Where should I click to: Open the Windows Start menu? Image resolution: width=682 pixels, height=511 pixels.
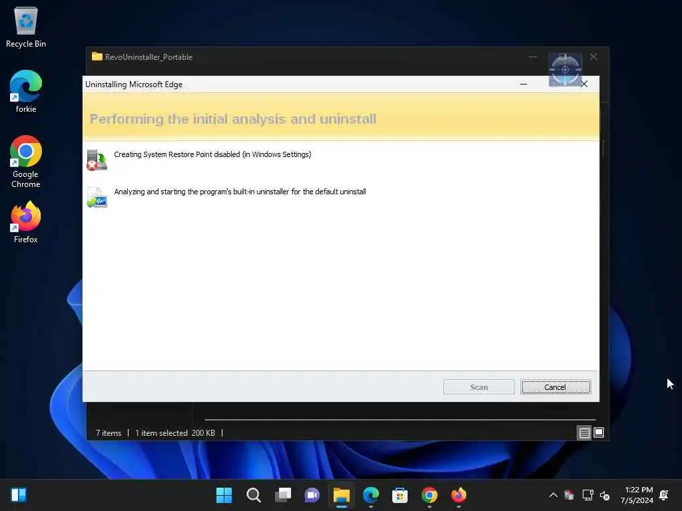(x=224, y=495)
